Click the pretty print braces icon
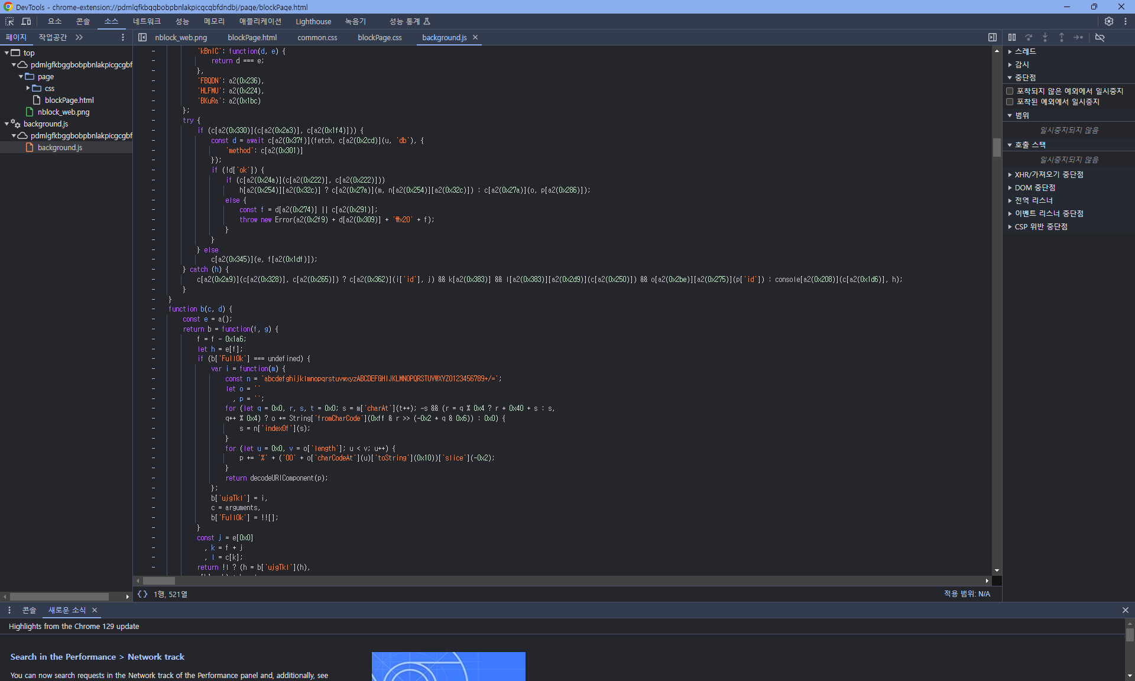 click(142, 594)
